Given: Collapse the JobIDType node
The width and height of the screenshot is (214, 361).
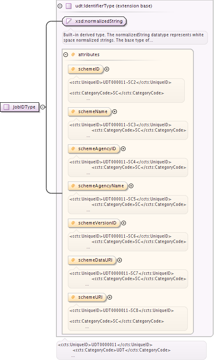Looking at the screenshot, I should tap(42, 107).
